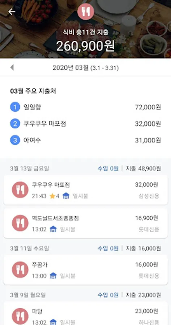
Task: Tap food icon on 맥도날드서초뱅뱅점 transaction
Action: point(20,223)
